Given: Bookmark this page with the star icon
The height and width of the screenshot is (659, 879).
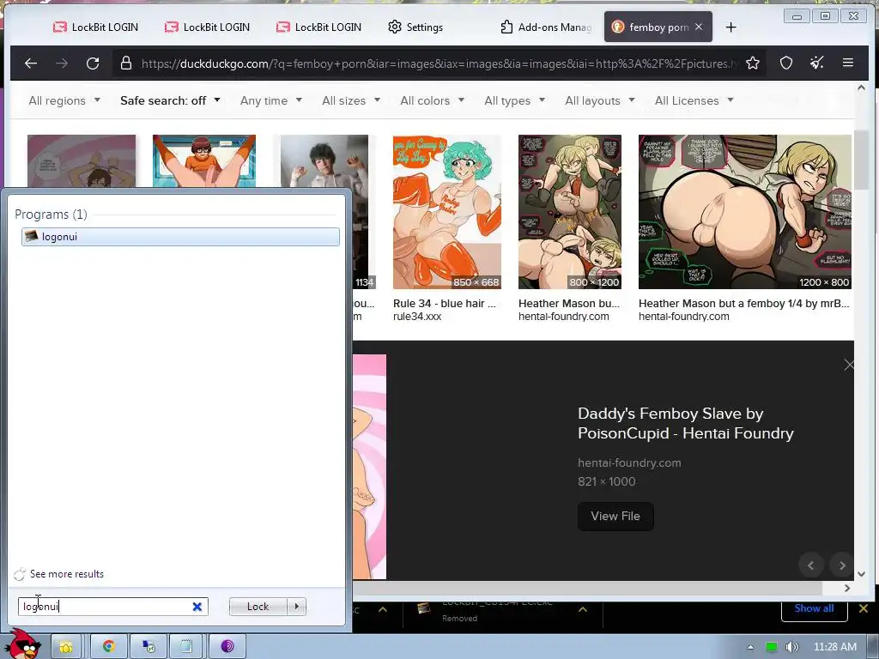Looking at the screenshot, I should coord(752,63).
